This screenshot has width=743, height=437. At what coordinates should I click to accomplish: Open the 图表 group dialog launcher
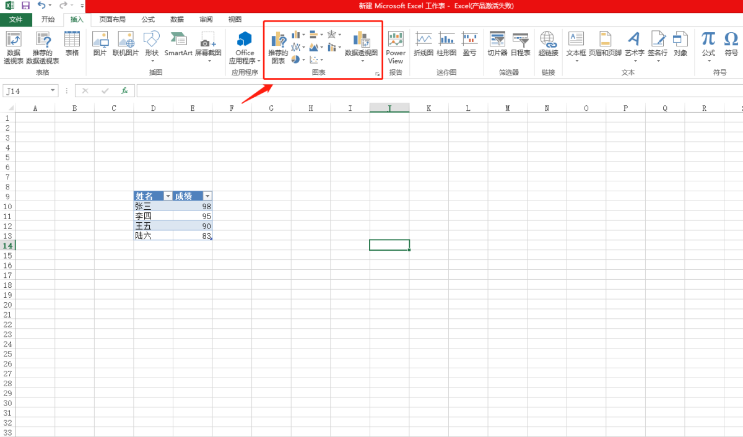coord(377,74)
